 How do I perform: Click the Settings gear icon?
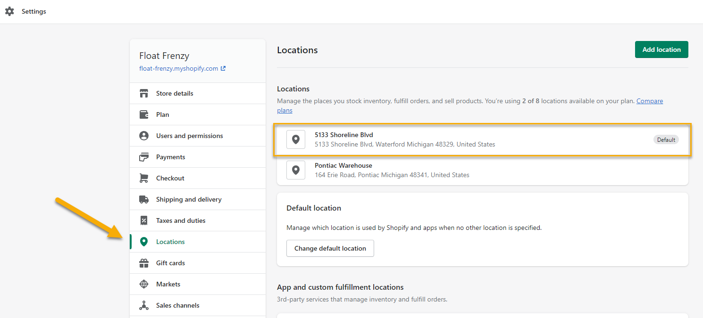click(x=9, y=11)
